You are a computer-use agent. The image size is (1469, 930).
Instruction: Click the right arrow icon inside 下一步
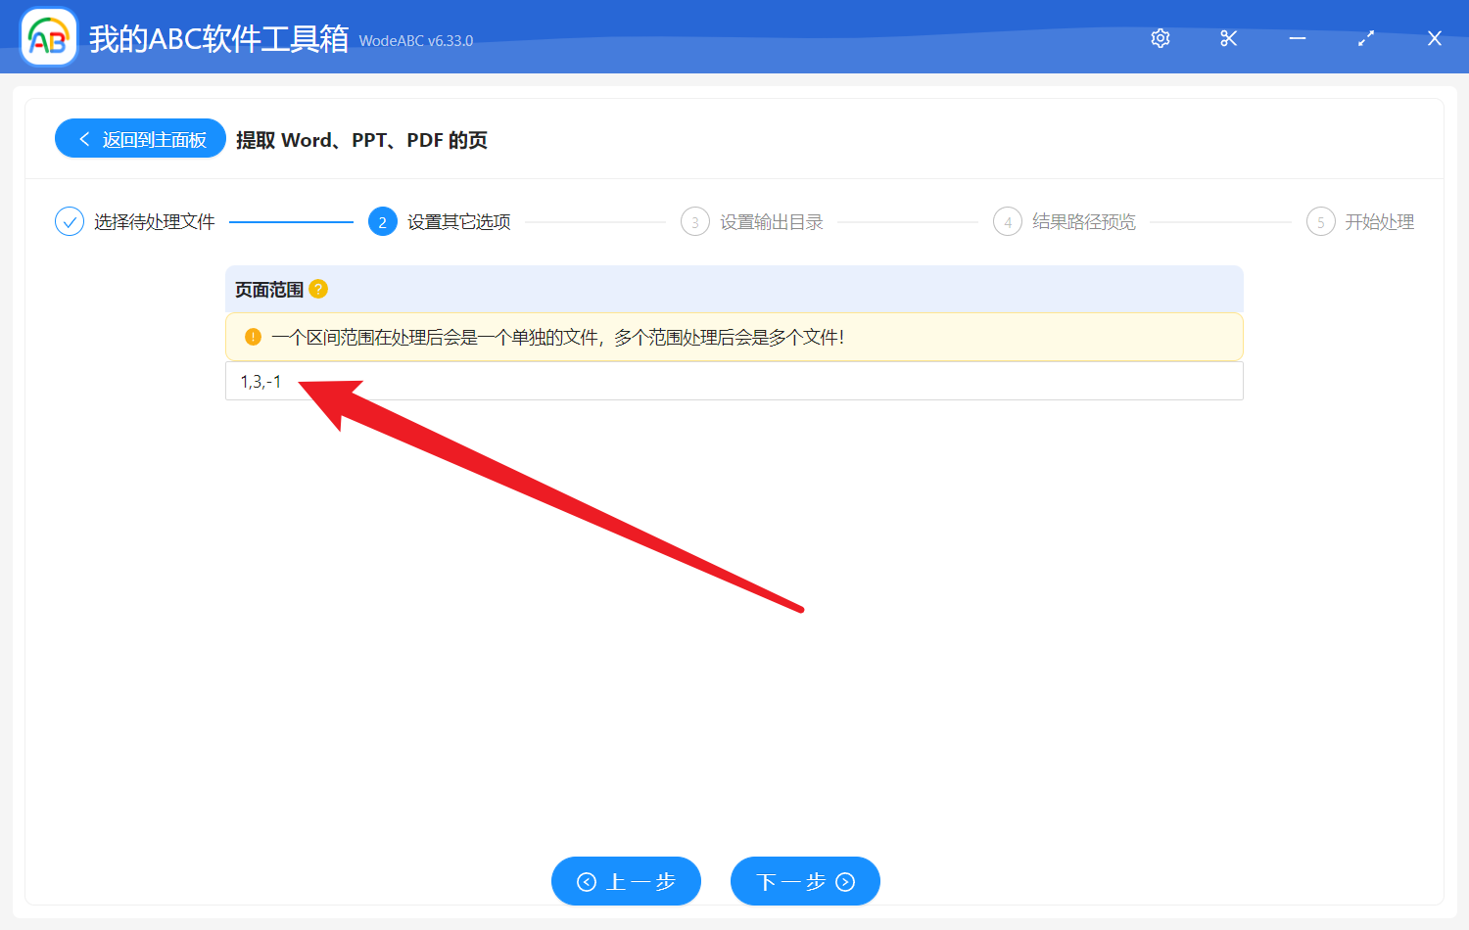pos(845,881)
